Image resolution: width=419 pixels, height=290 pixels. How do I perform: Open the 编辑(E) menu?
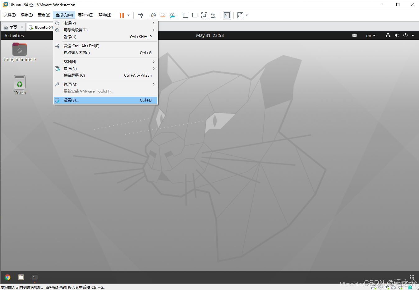click(x=27, y=15)
